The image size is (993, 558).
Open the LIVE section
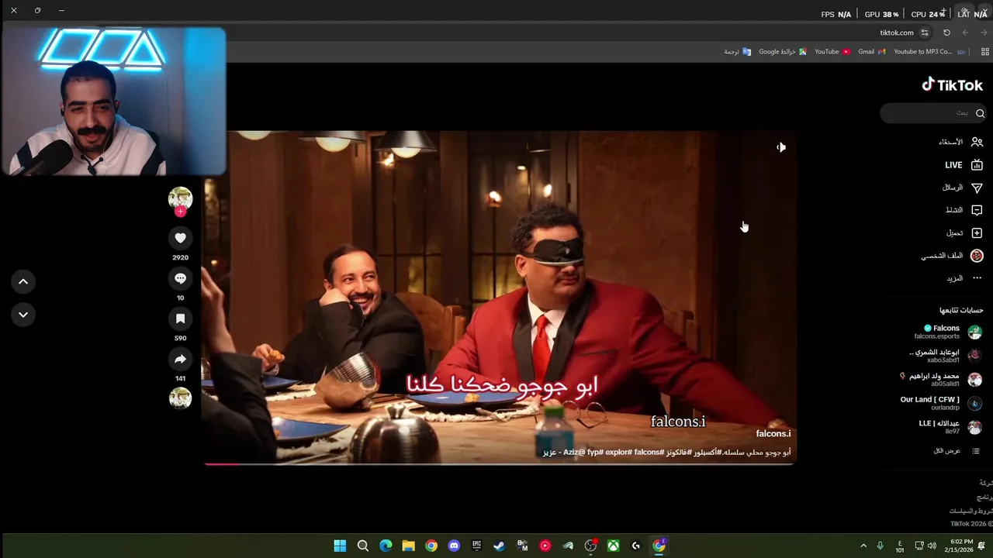pyautogui.click(x=964, y=165)
